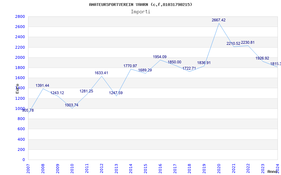Click the 2022 year tick
The image size is (281, 175).
point(248,169)
